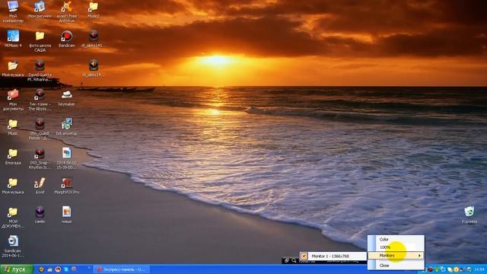Viewport: 487px width, 274px height.
Task: Switch to Экспресс-панель Opera taskbar button
Action: [x=122, y=269]
